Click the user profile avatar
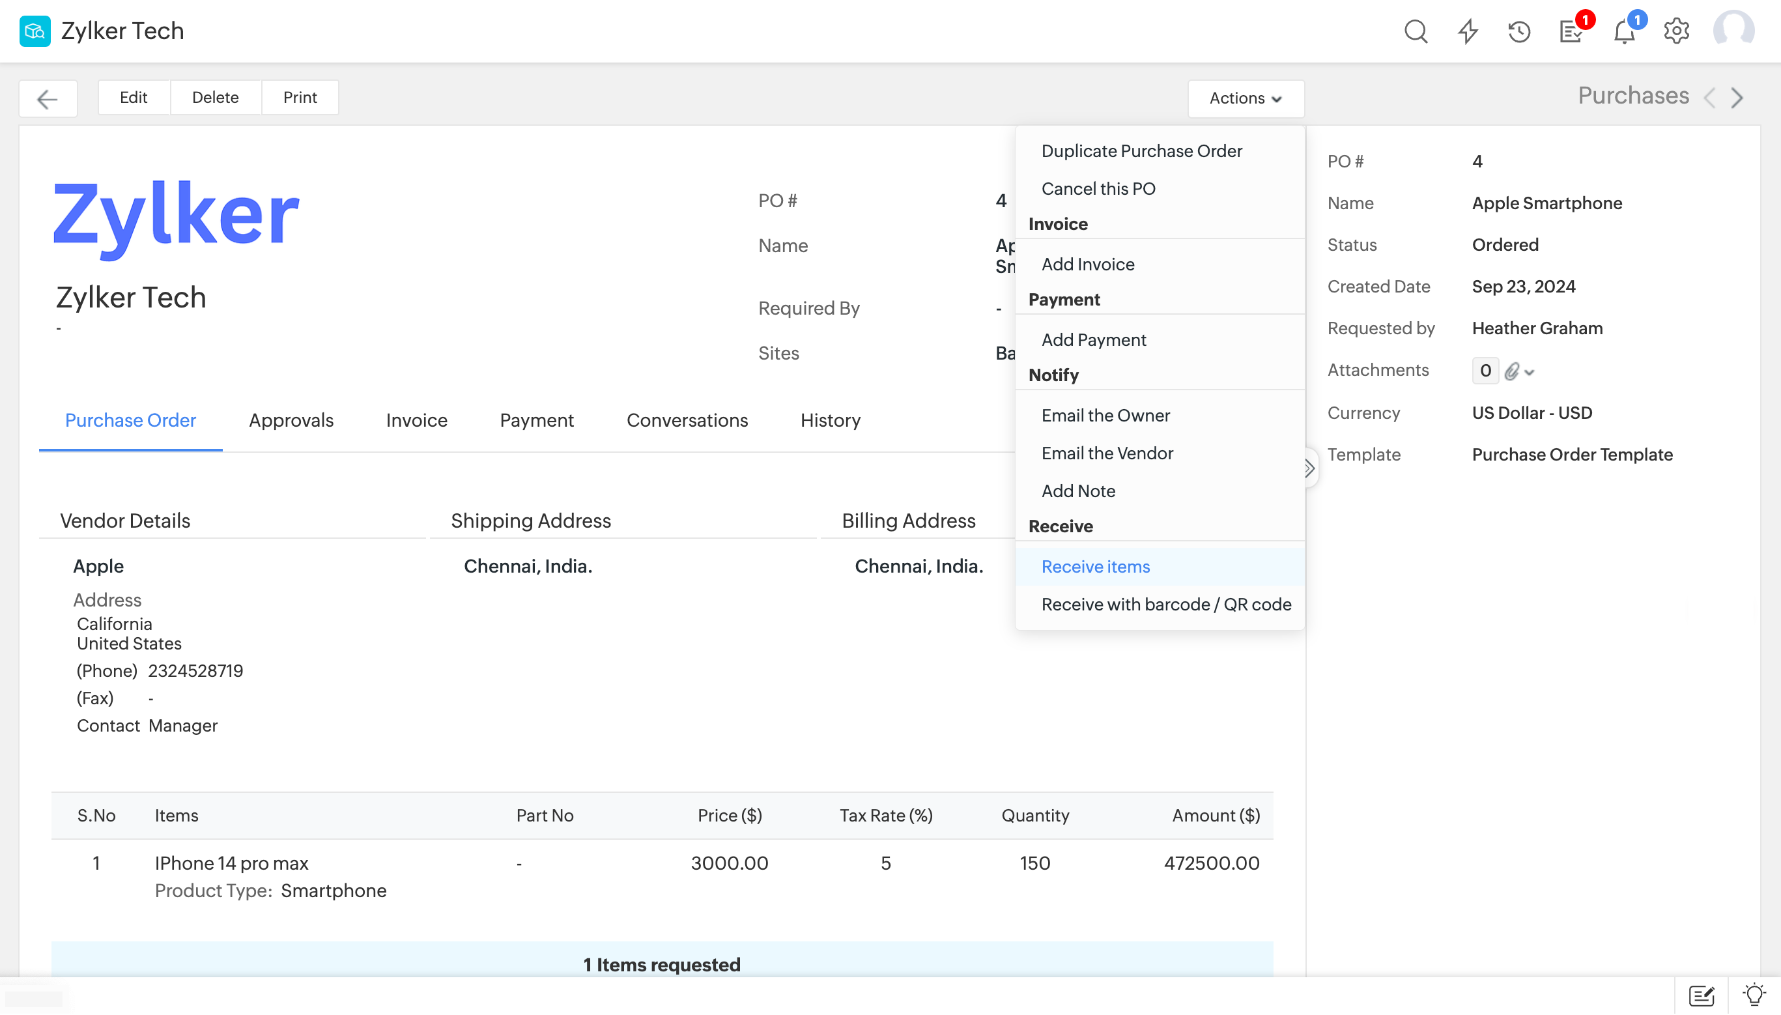The height and width of the screenshot is (1015, 1781). [1733, 31]
